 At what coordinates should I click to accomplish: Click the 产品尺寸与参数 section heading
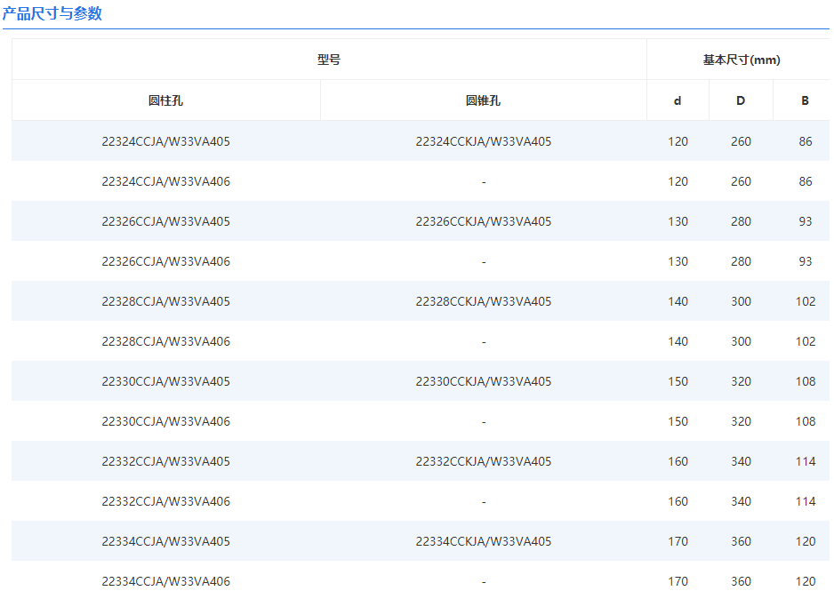pos(52,13)
